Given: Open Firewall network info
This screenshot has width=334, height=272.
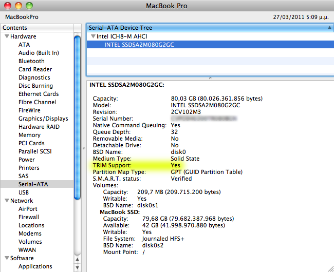Looking at the screenshot, I should (29, 217).
